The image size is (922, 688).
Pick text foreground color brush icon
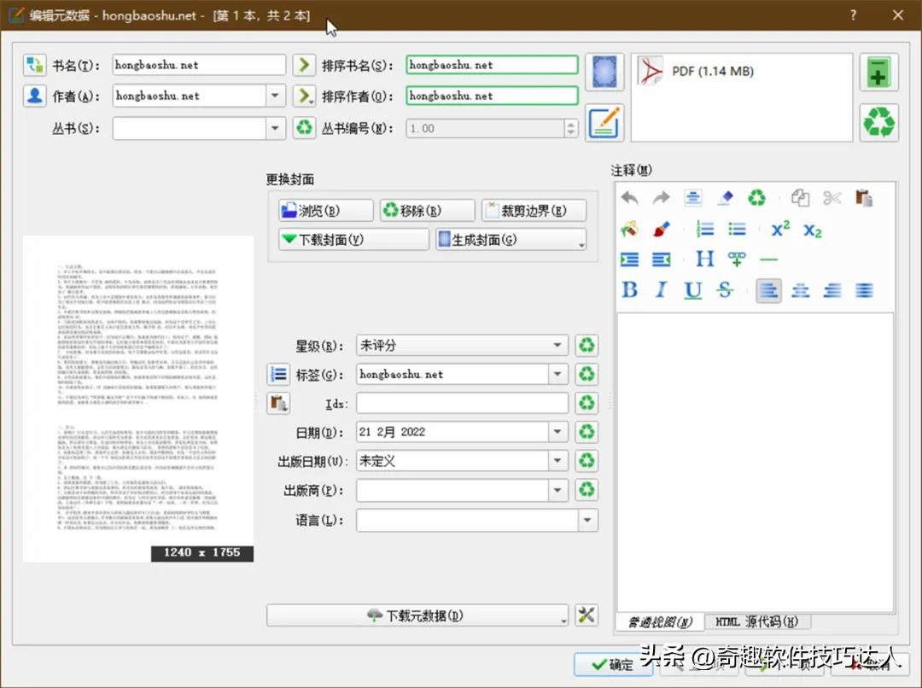coord(661,229)
